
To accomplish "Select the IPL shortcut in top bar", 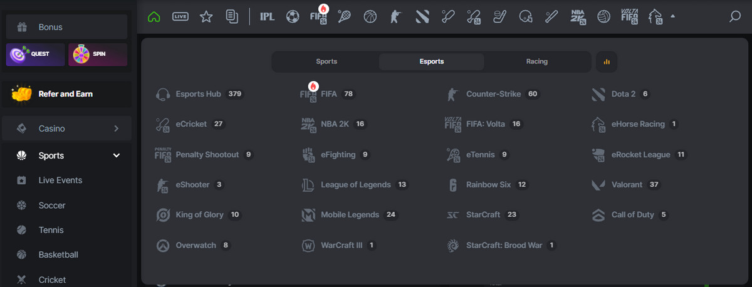I will pos(267,17).
